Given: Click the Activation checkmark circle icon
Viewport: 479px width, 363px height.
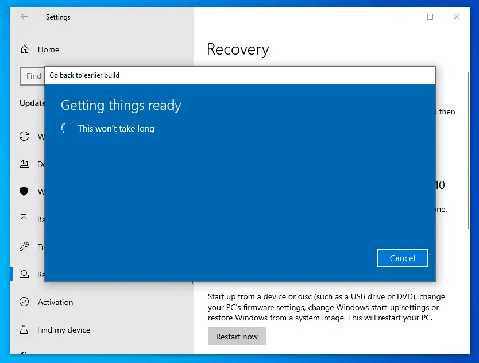Looking at the screenshot, I should (24, 302).
